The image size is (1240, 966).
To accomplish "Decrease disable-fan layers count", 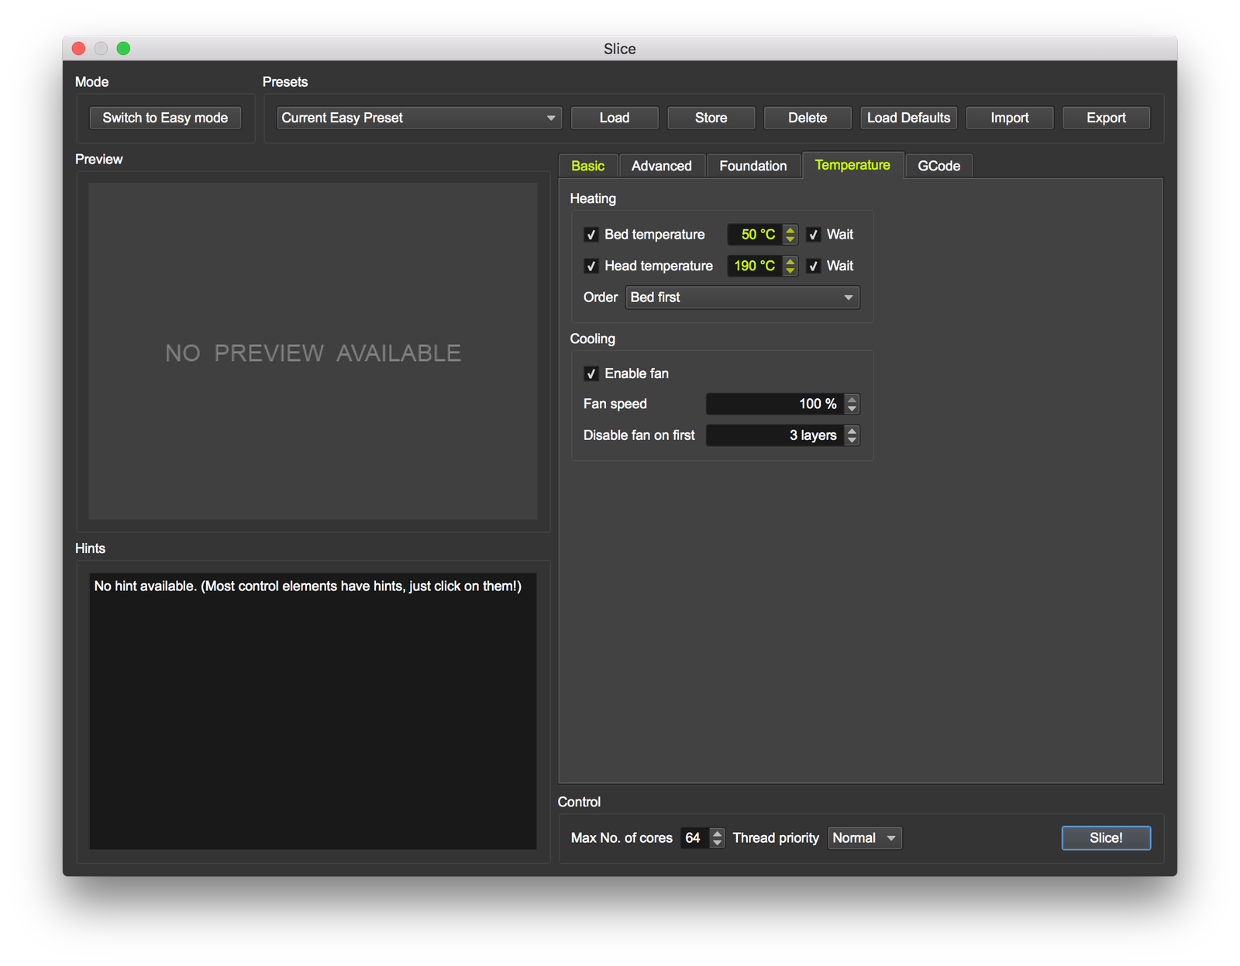I will click(852, 441).
